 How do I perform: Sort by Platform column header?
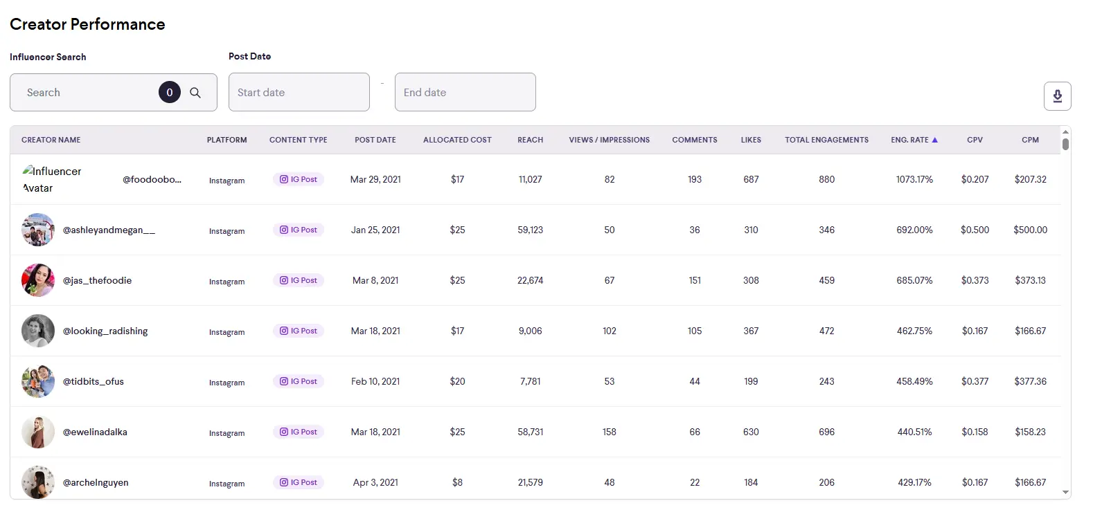[226, 140]
